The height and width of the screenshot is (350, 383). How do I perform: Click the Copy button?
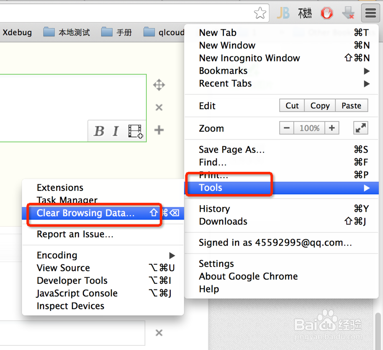tap(320, 105)
